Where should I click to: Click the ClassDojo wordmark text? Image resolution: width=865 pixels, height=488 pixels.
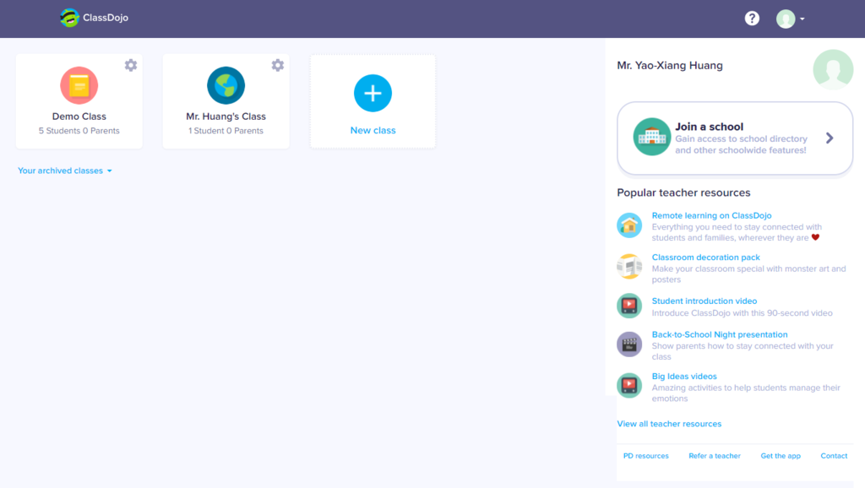coord(106,18)
